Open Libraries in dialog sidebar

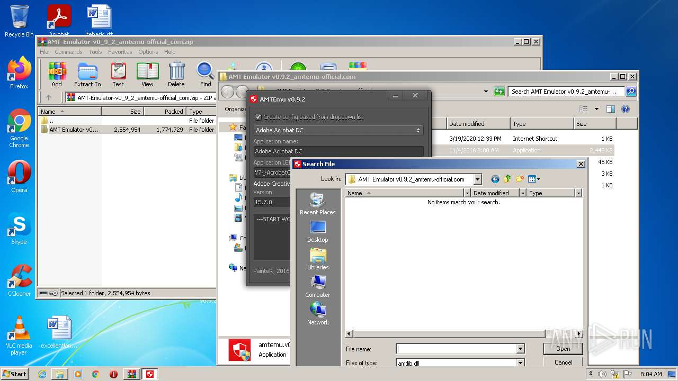[x=318, y=259]
